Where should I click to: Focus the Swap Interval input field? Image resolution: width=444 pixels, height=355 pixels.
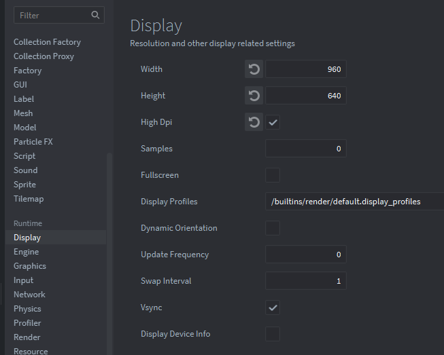(x=305, y=281)
